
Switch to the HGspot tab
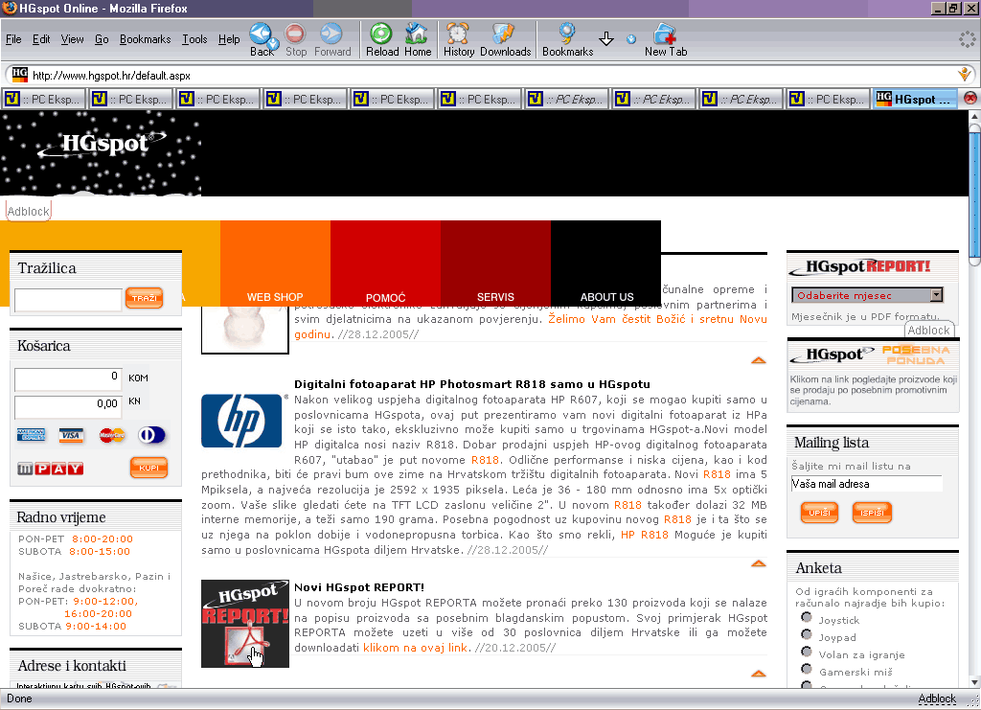tap(915, 99)
